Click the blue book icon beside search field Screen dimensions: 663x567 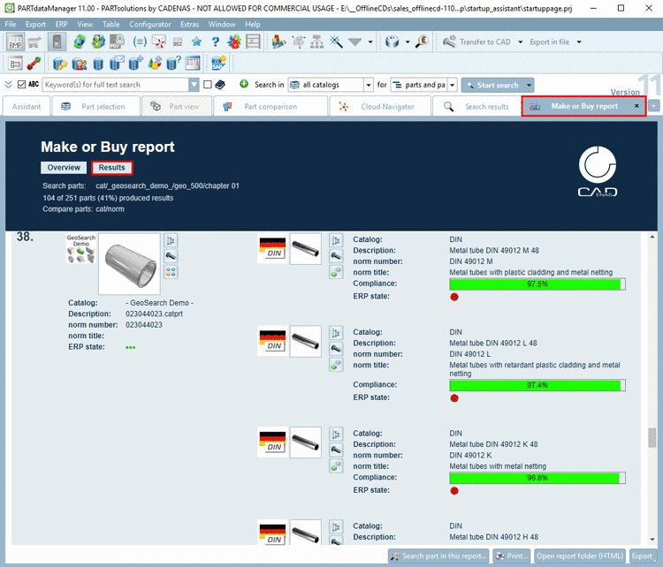pos(220,85)
